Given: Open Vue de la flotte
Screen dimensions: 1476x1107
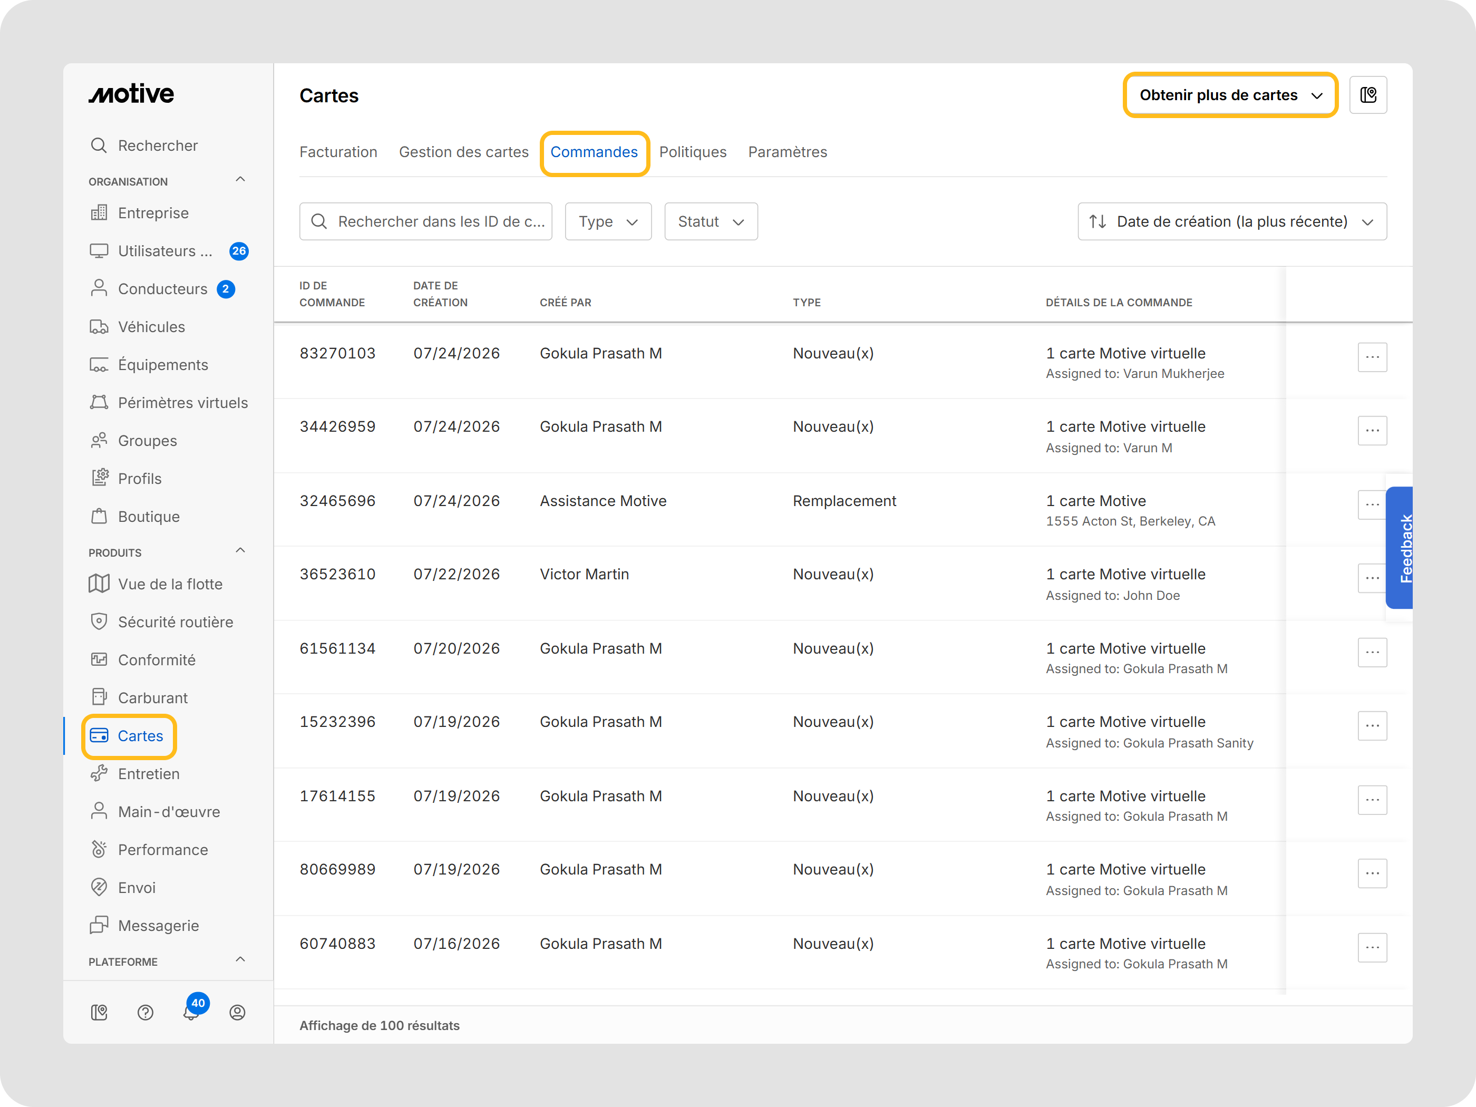Looking at the screenshot, I should tap(156, 585).
